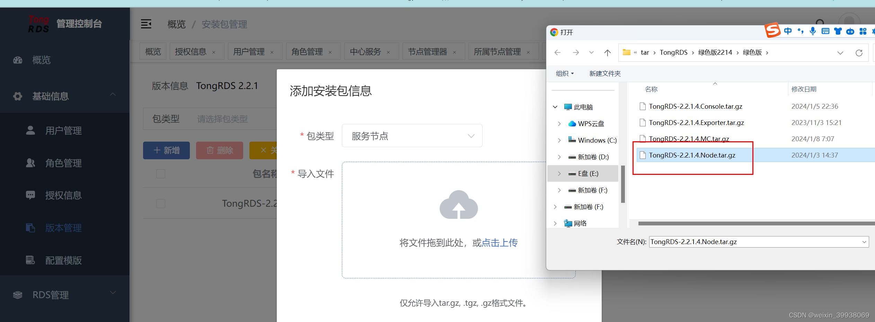Toggle the sidebar collapse hamburger icon

tap(146, 24)
